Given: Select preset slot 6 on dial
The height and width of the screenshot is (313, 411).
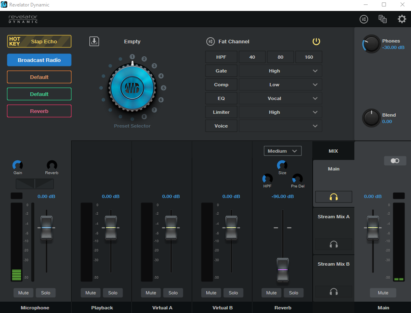Looking at the screenshot, I should click(161, 100).
